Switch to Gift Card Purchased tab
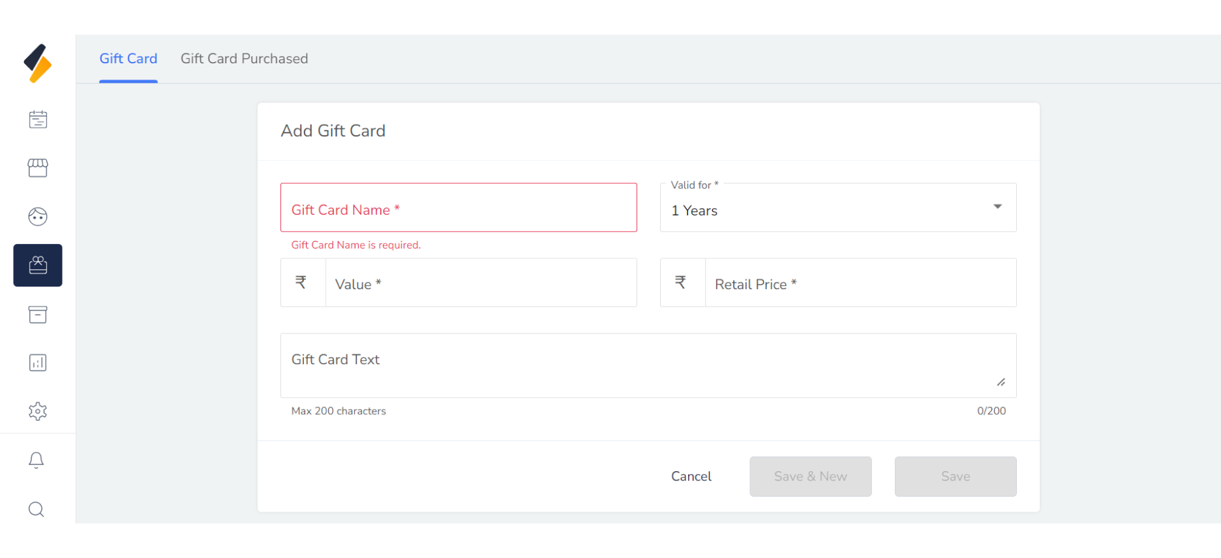 coord(244,59)
